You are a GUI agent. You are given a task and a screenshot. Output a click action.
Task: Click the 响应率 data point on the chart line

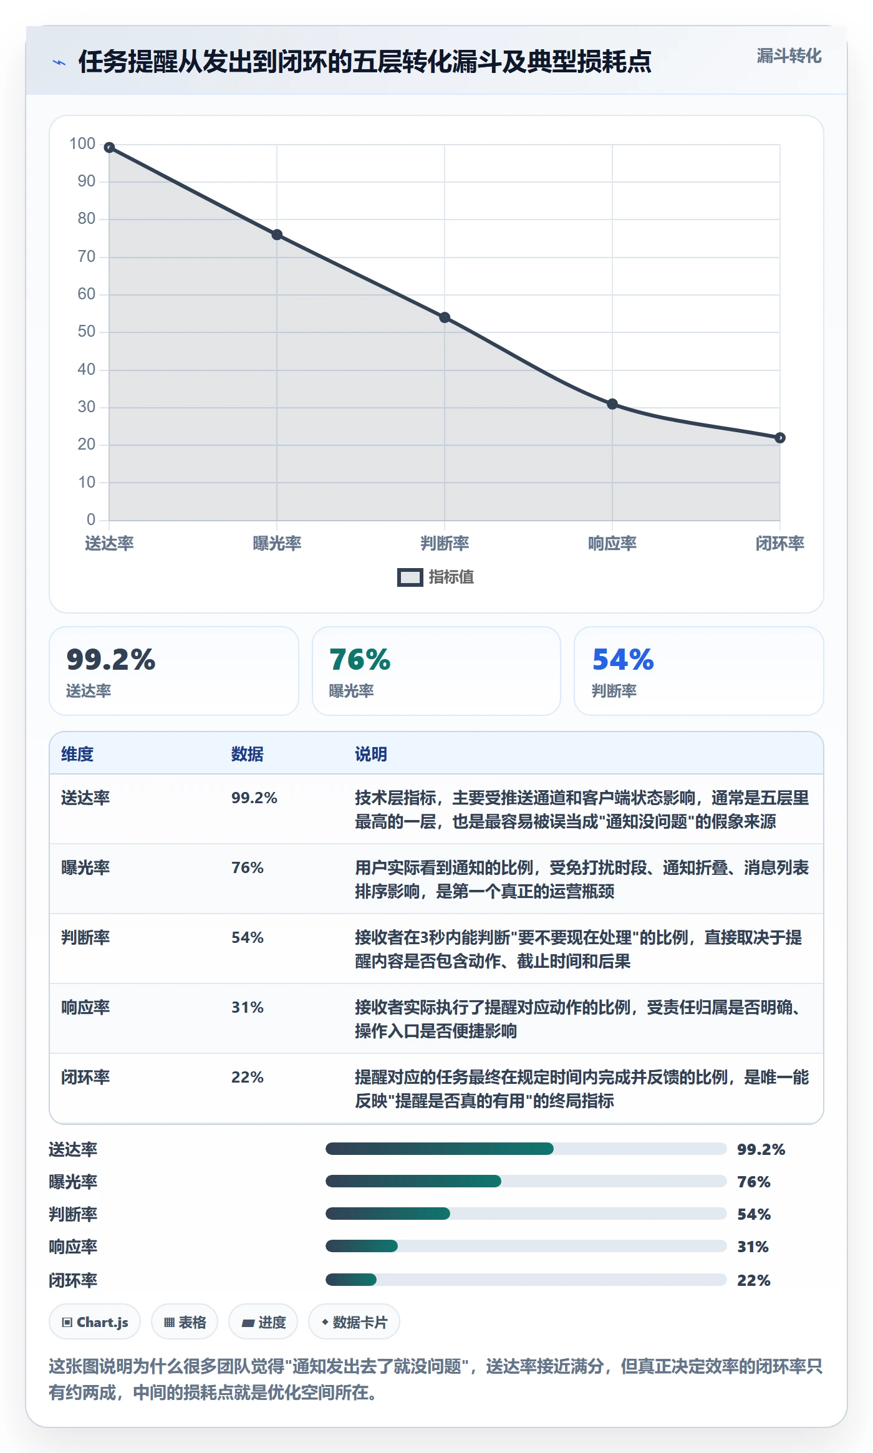(612, 404)
